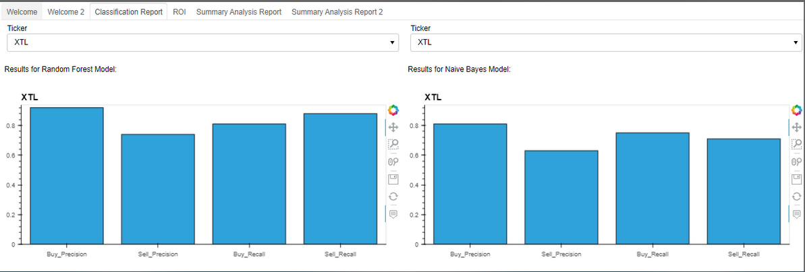
Task: Toggle Wheel Zoom tool on Random Forest chart
Action: (393, 162)
